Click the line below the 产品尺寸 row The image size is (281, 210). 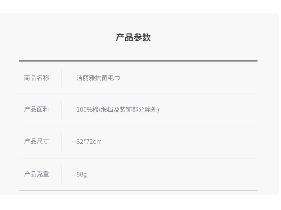coord(138,158)
